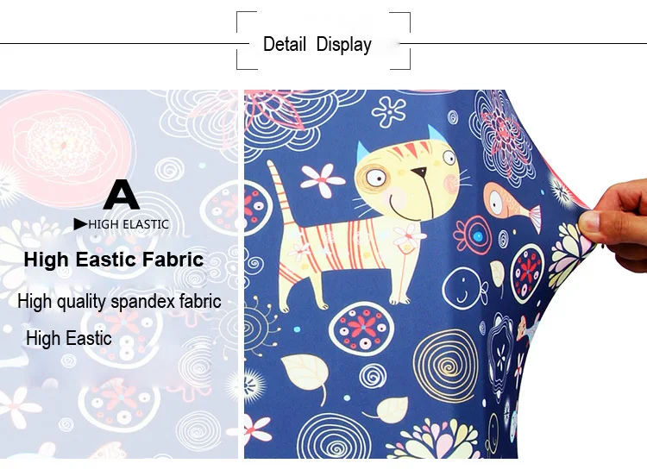
Task: Click the large letter A label
Action: 121,195
